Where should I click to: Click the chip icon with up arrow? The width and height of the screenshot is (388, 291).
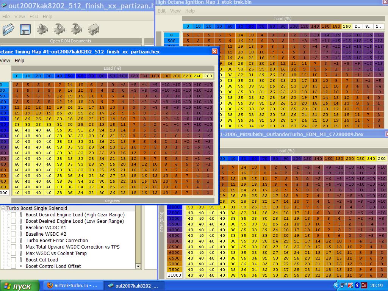(42, 29)
